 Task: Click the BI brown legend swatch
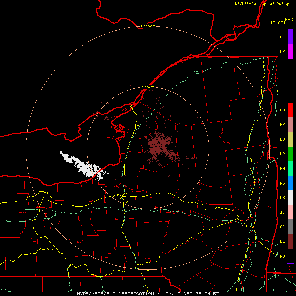point(290,241)
